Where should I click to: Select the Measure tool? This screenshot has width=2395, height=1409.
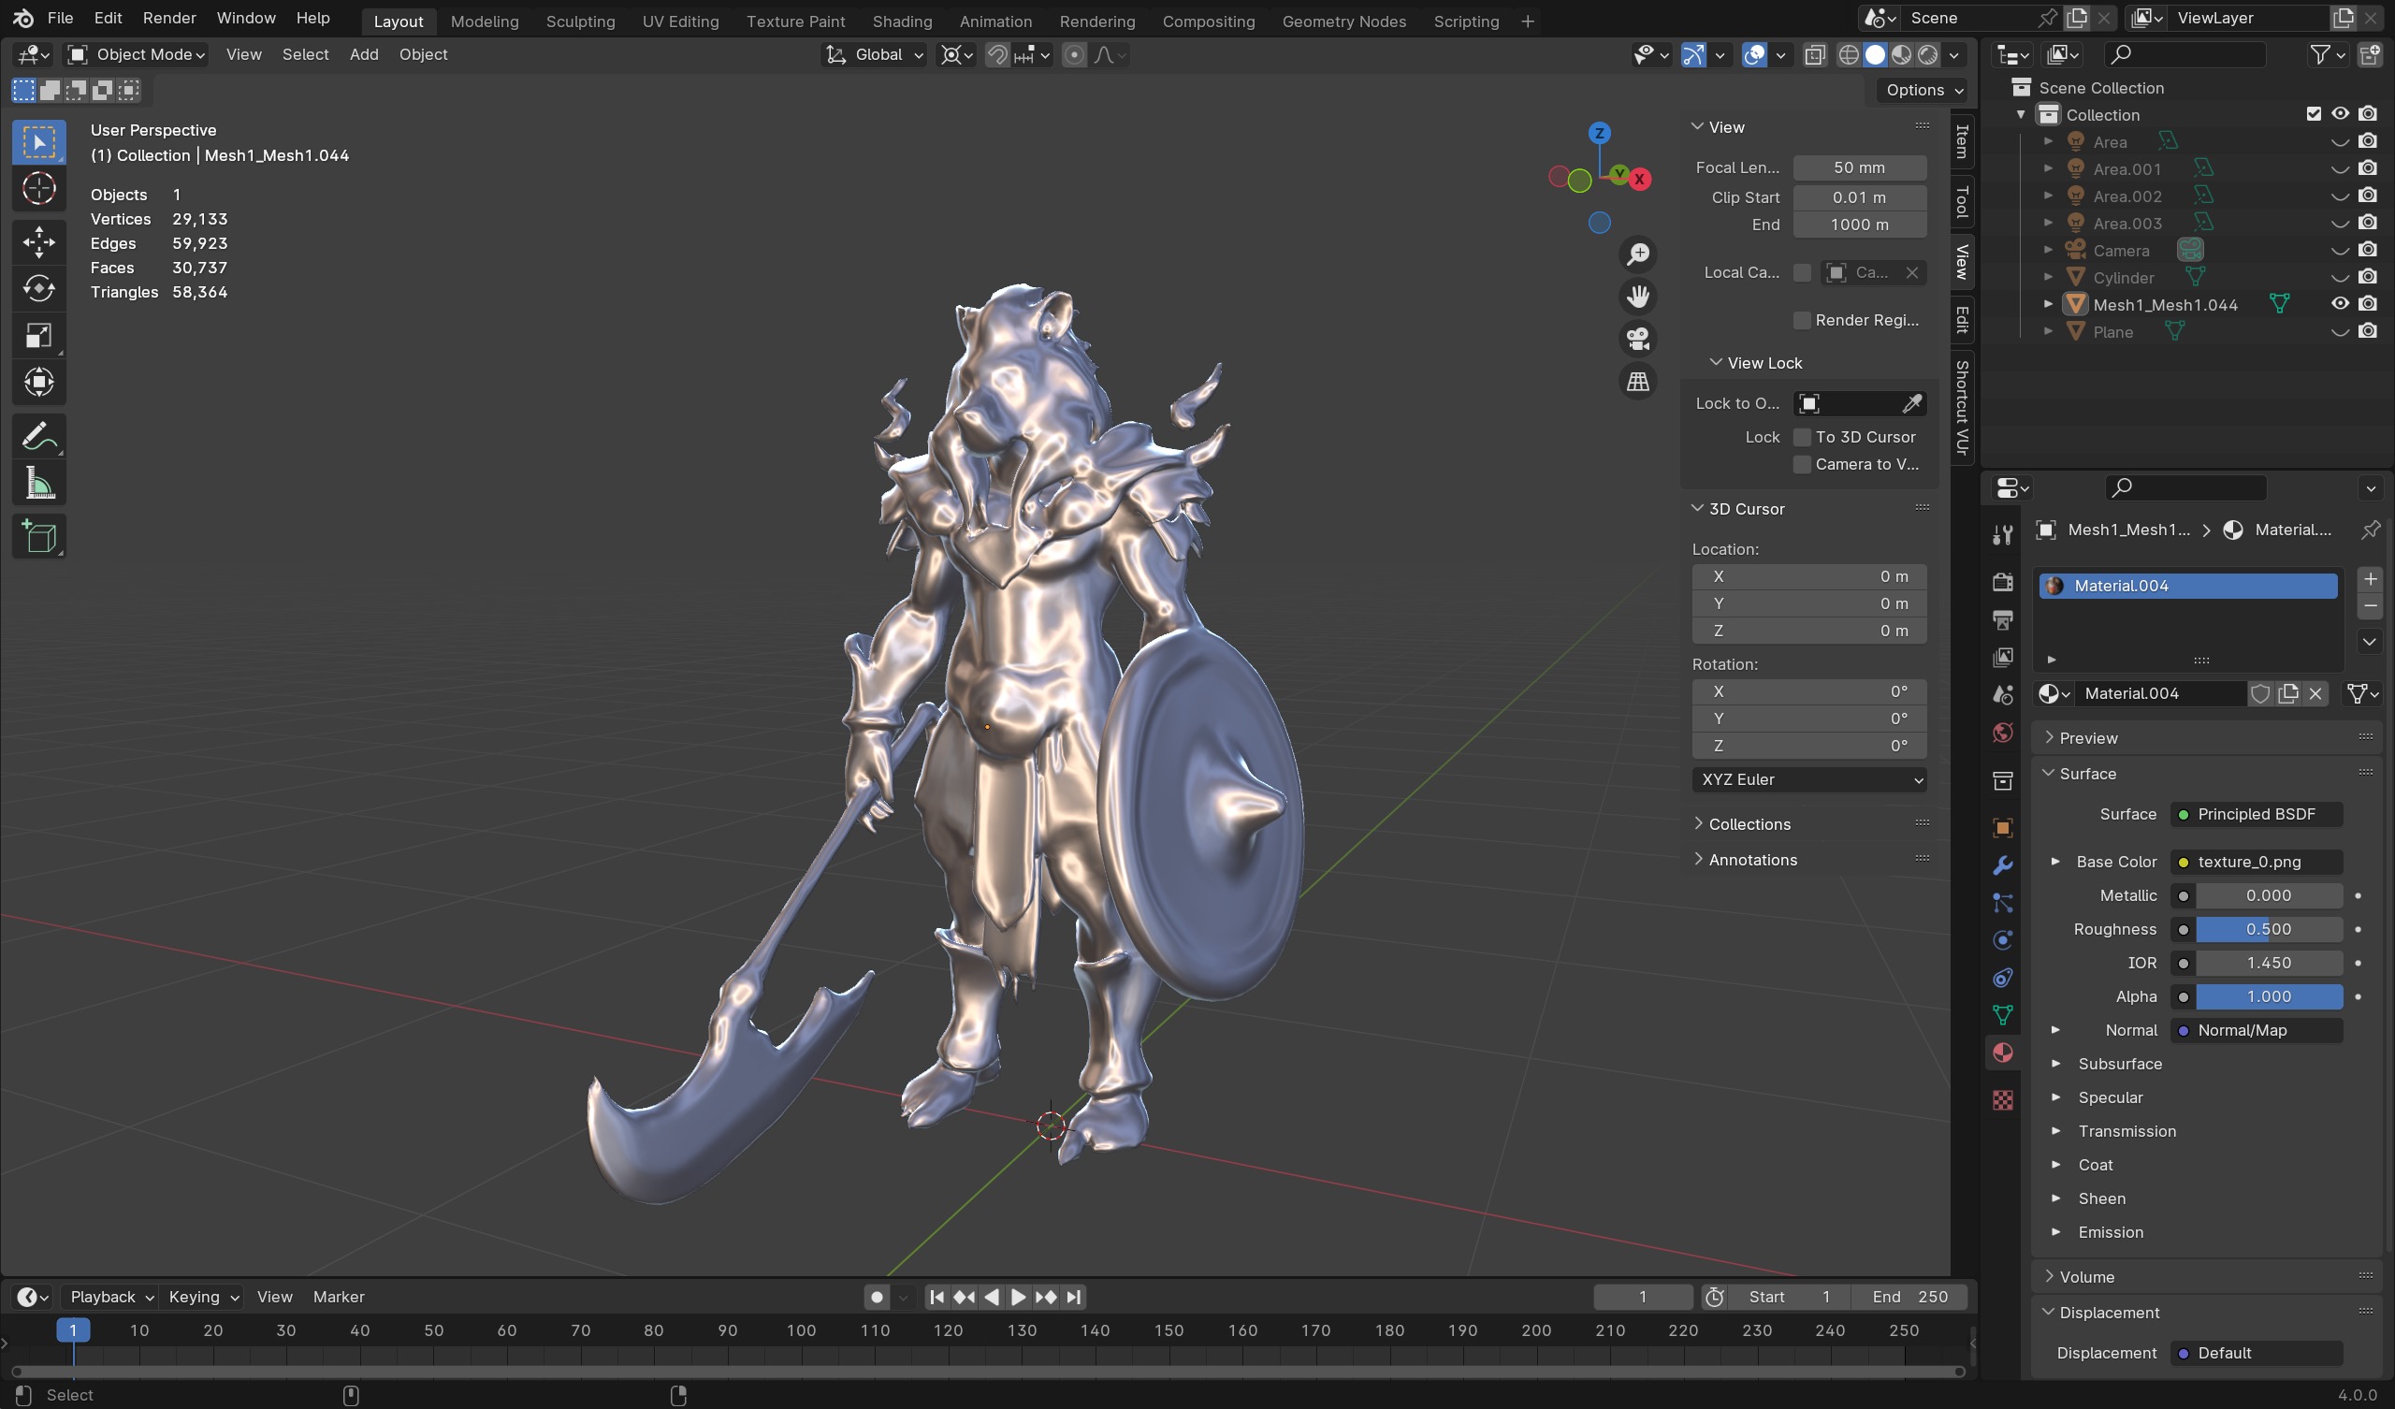(39, 484)
